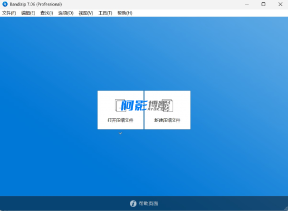
Task: Expand the recent files chevron below 打开压缩文件
Action: tap(120, 133)
